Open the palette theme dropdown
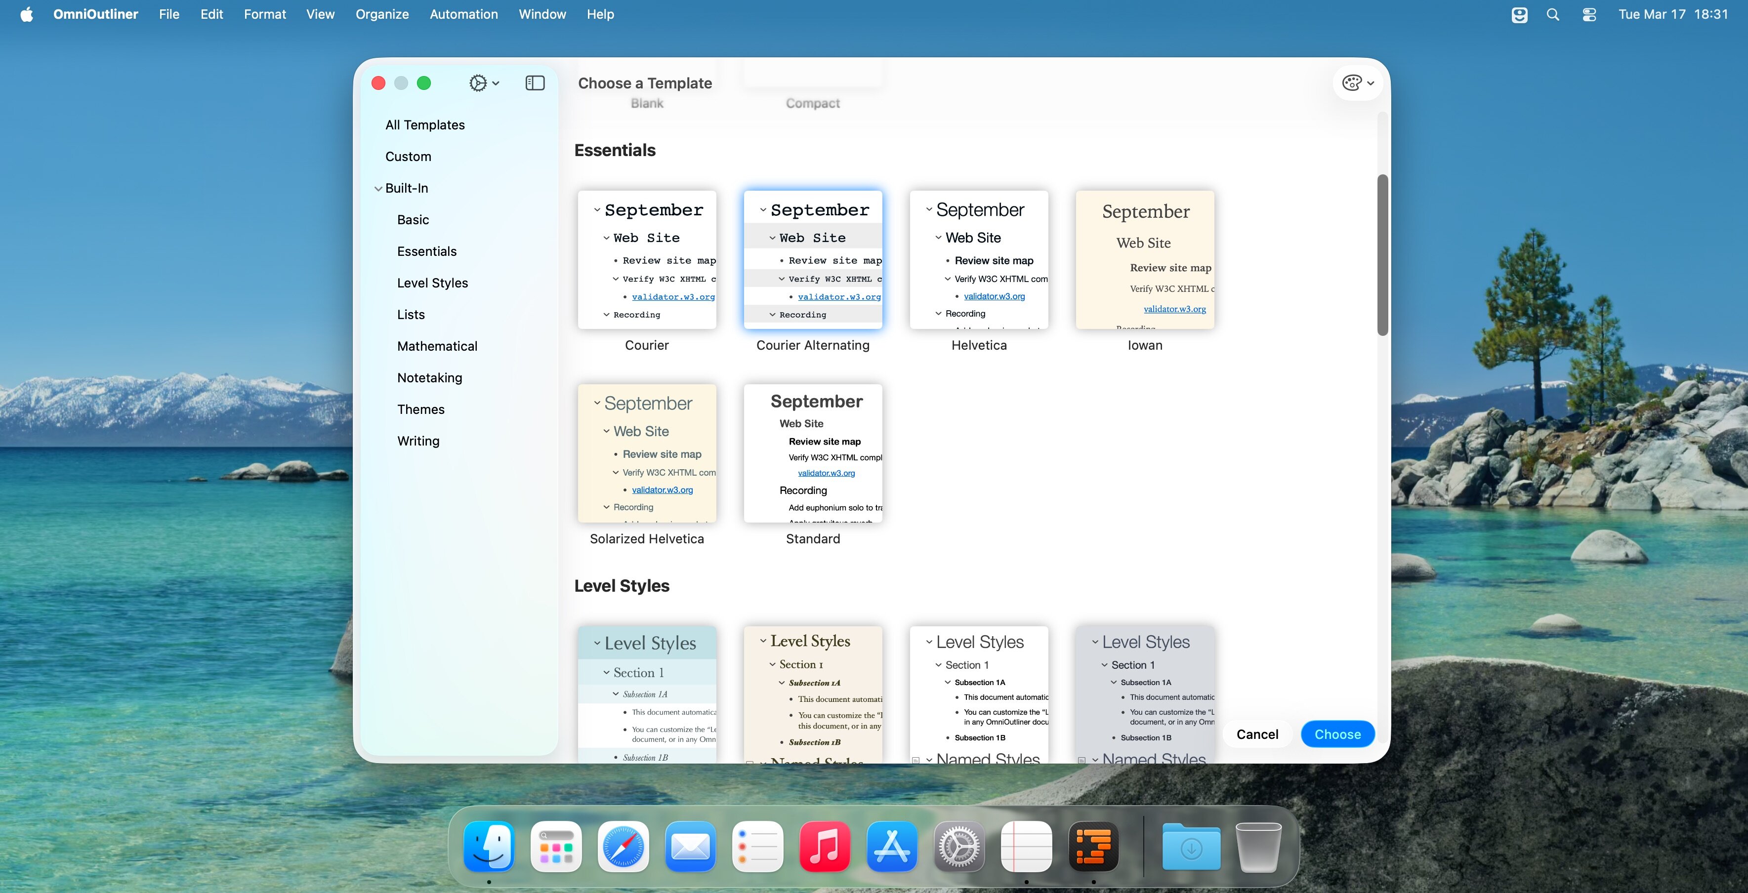The width and height of the screenshot is (1748, 893). 1358,83
